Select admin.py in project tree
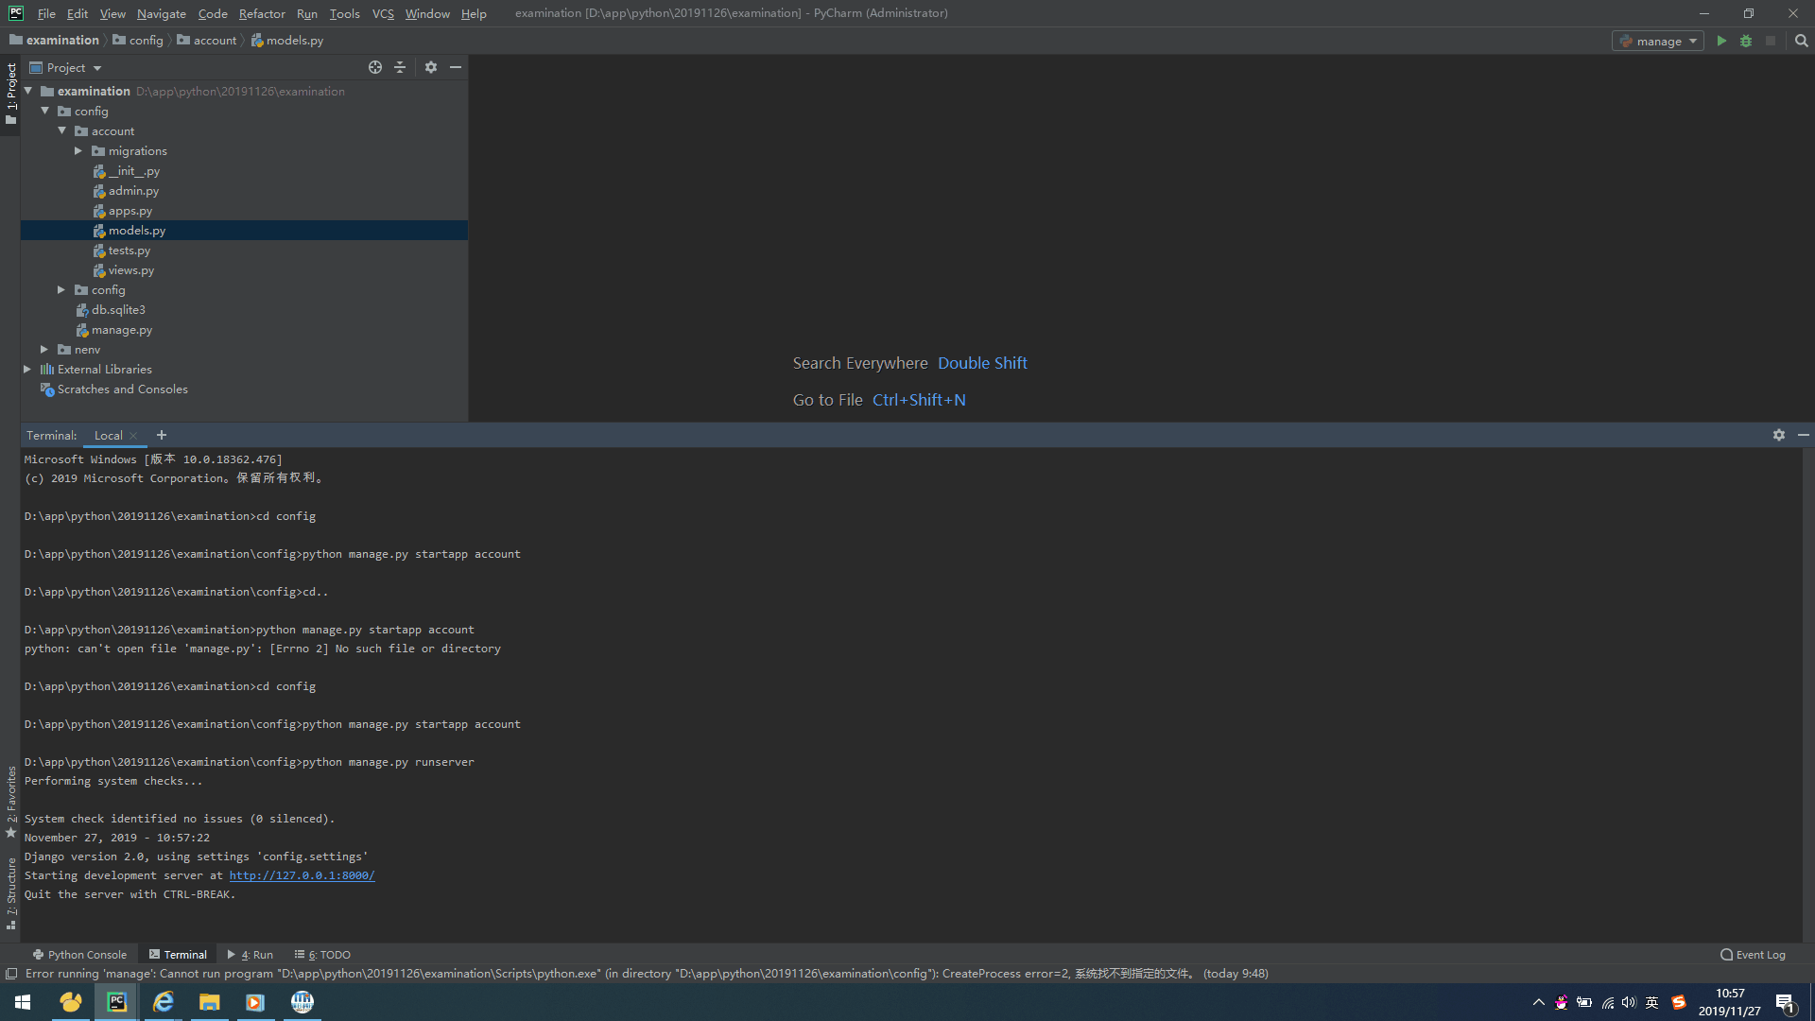This screenshot has width=1815, height=1021. pyautogui.click(x=132, y=191)
